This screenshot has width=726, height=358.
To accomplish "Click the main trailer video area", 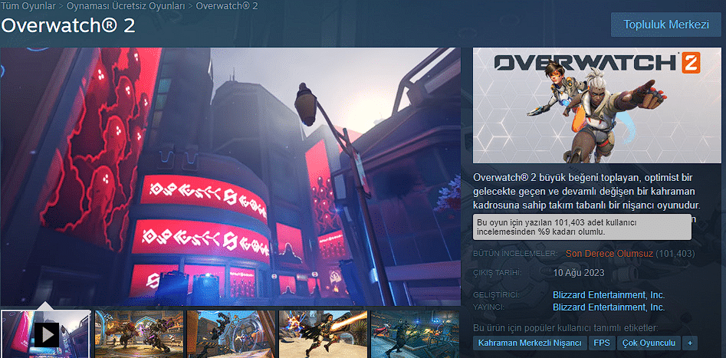I will tap(230, 176).
